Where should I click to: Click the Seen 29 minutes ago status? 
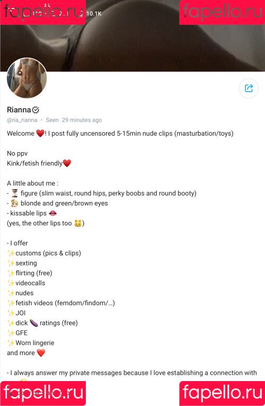point(74,120)
